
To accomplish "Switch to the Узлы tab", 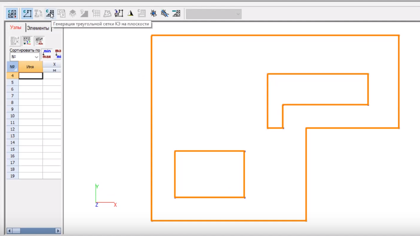I will click(x=15, y=28).
